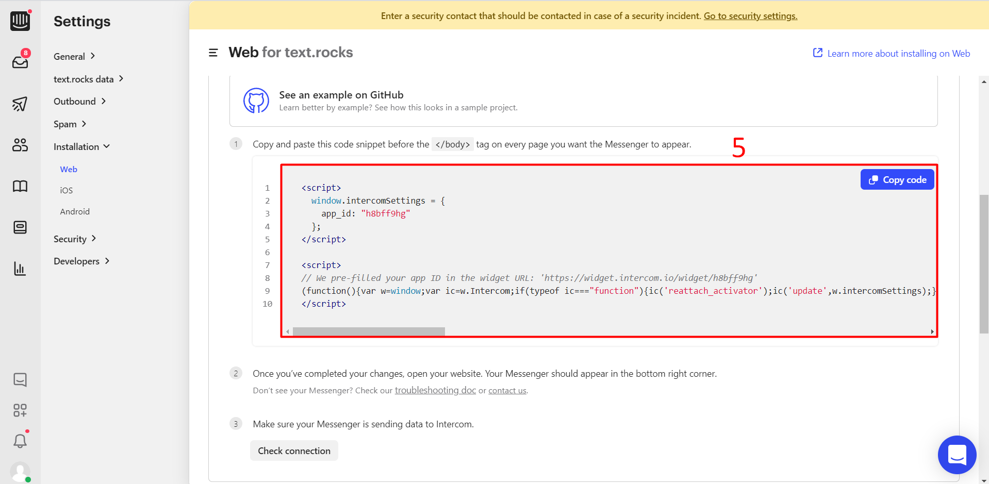The width and height of the screenshot is (989, 484).
Task: Select iOS installation option
Action: coord(67,190)
